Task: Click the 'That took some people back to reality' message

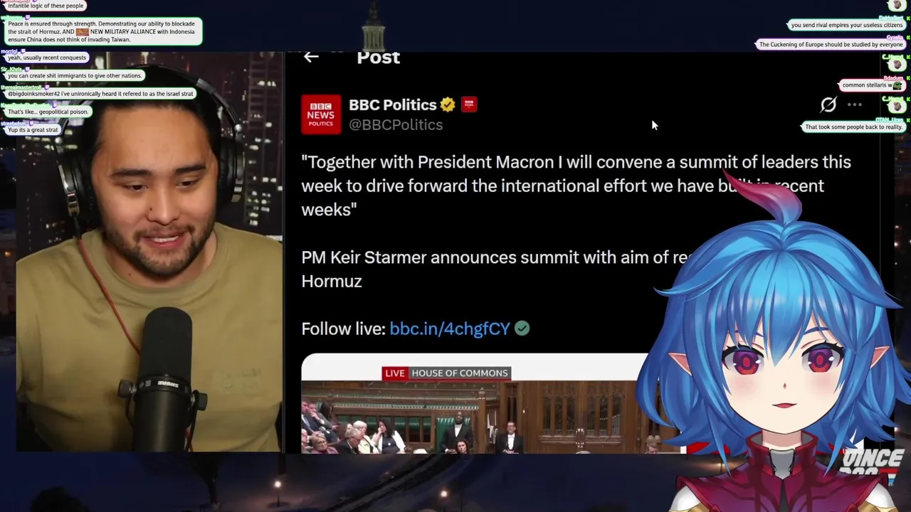Action: click(x=853, y=127)
